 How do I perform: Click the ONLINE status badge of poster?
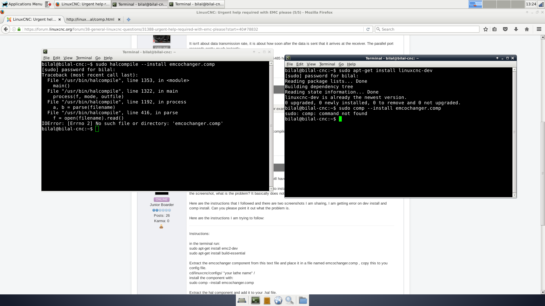pyautogui.click(x=162, y=199)
